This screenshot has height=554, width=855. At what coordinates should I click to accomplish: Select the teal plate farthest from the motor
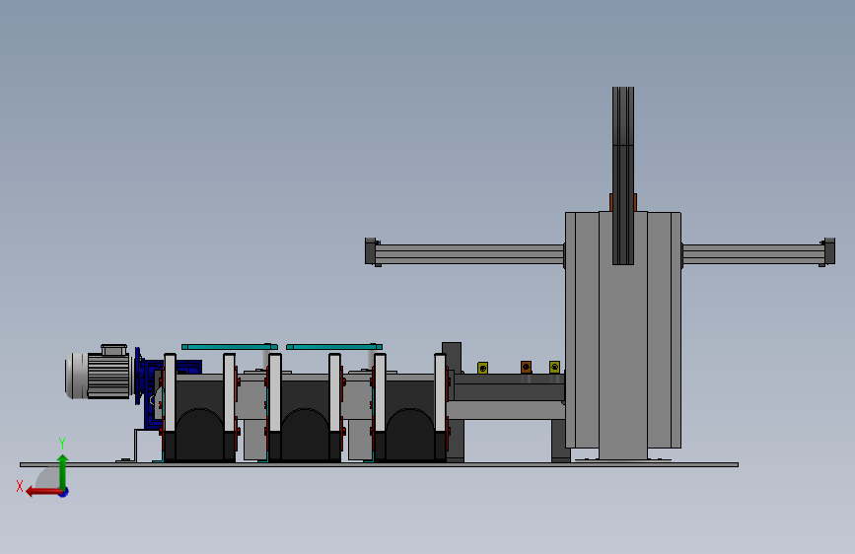click(334, 347)
